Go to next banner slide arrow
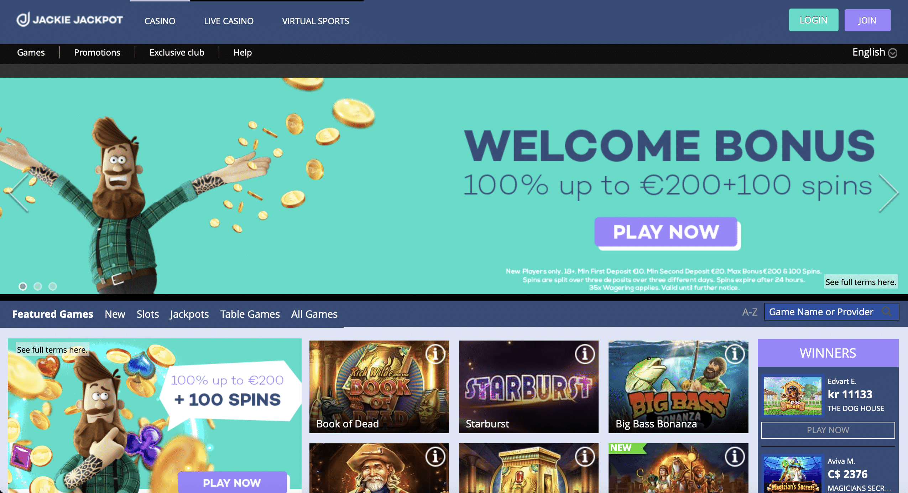 coord(888,193)
